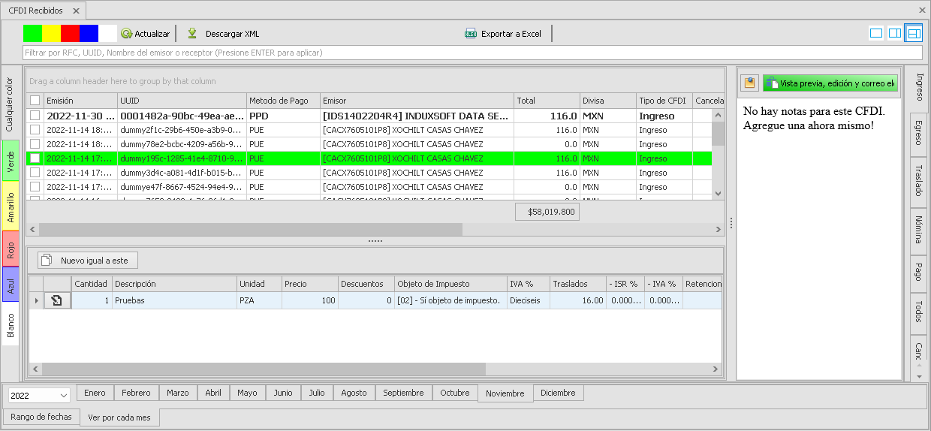Open Vista previa, edición y correo button

[x=830, y=83]
